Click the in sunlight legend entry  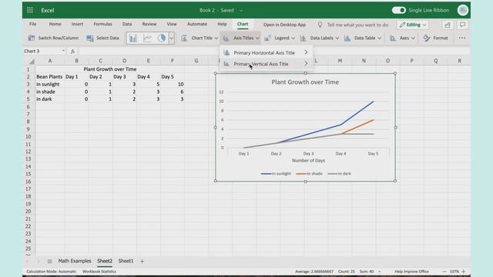[x=276, y=173]
